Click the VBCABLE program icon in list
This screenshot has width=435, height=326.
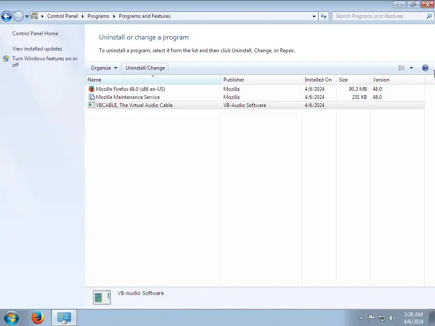pyautogui.click(x=92, y=105)
